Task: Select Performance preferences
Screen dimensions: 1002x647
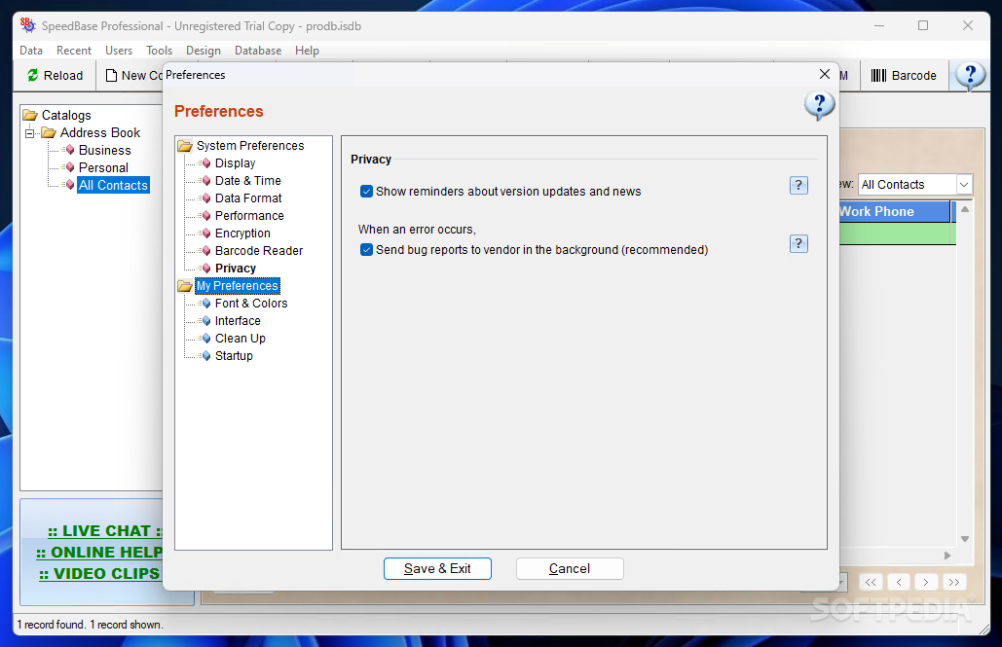Action: click(249, 216)
